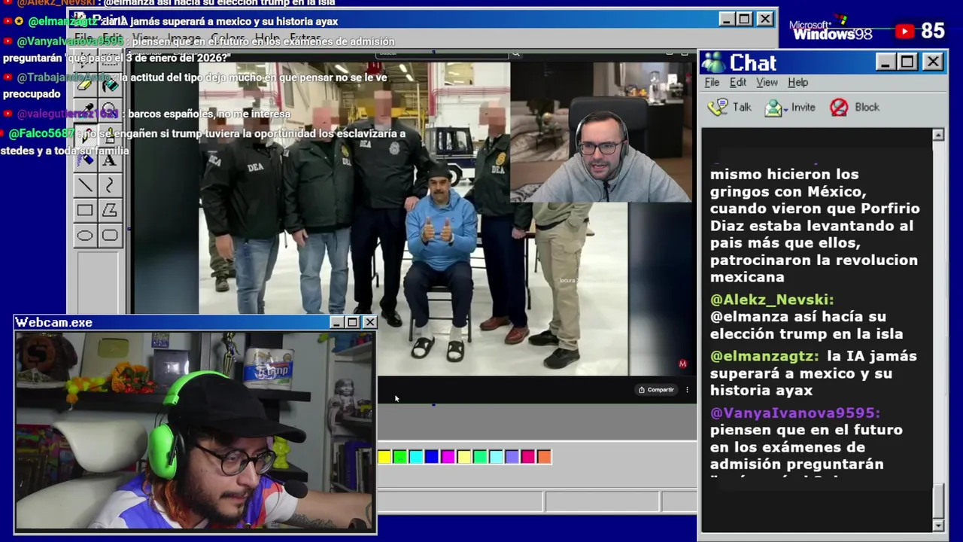The width and height of the screenshot is (963, 542).
Task: Select the Brush tool in Paint toolbox
Action: click(x=110, y=135)
